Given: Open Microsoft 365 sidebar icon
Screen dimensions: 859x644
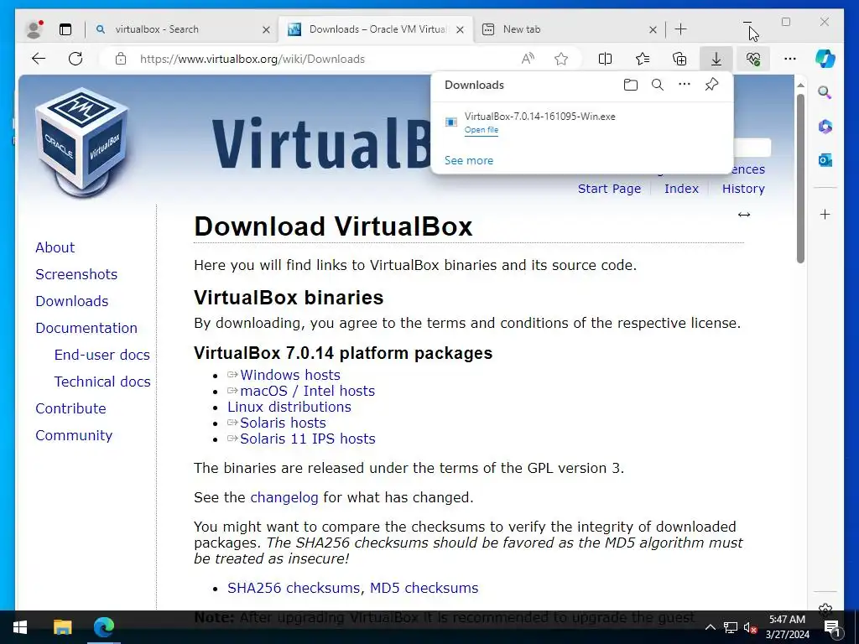Looking at the screenshot, I should 825,127.
